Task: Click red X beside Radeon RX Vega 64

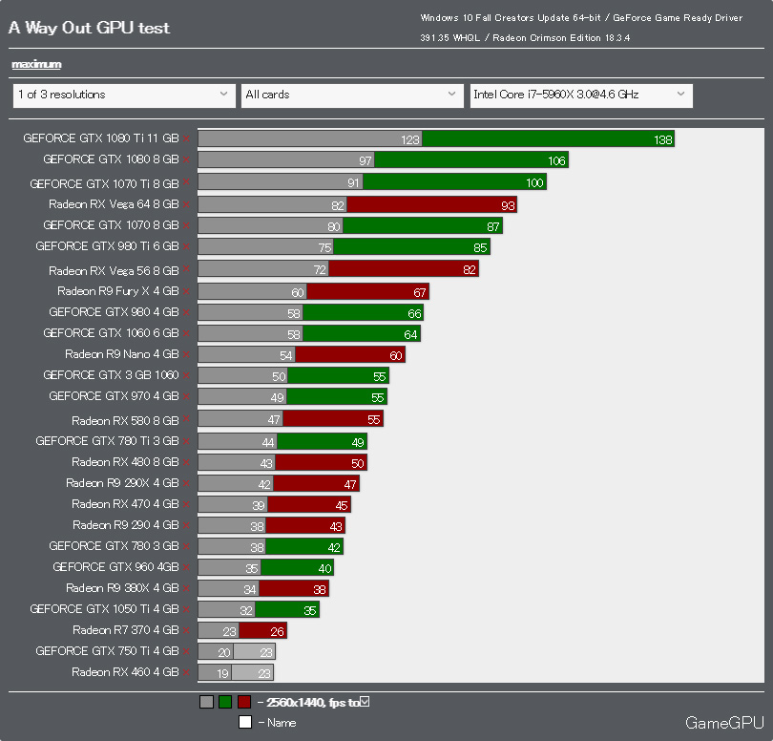Action: 186,204
